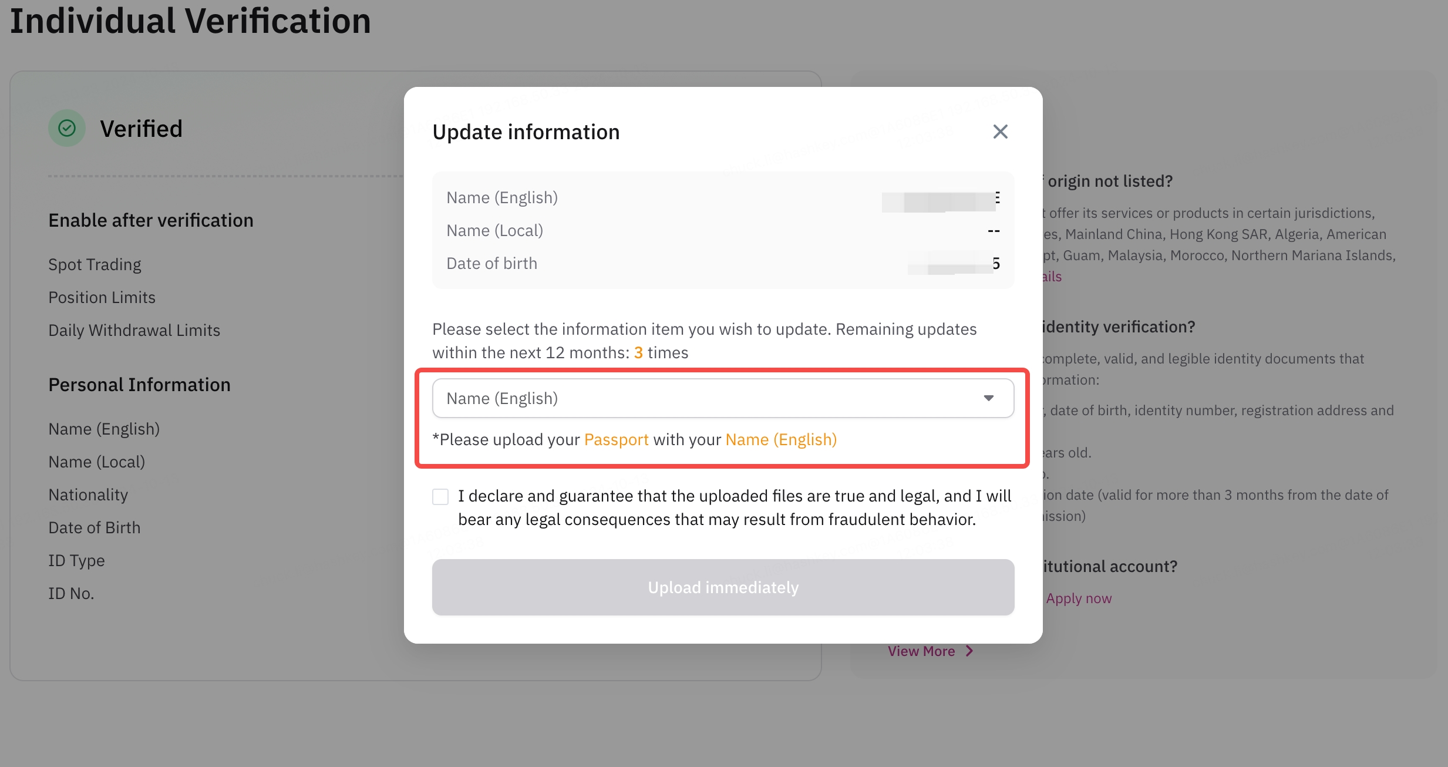Click the Date of birth row in dialog
The height and width of the screenshot is (767, 1448).
click(723, 263)
